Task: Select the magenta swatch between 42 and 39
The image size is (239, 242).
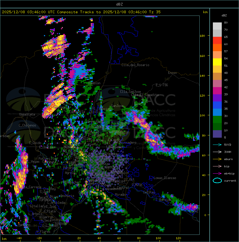Action: click(x=217, y=91)
